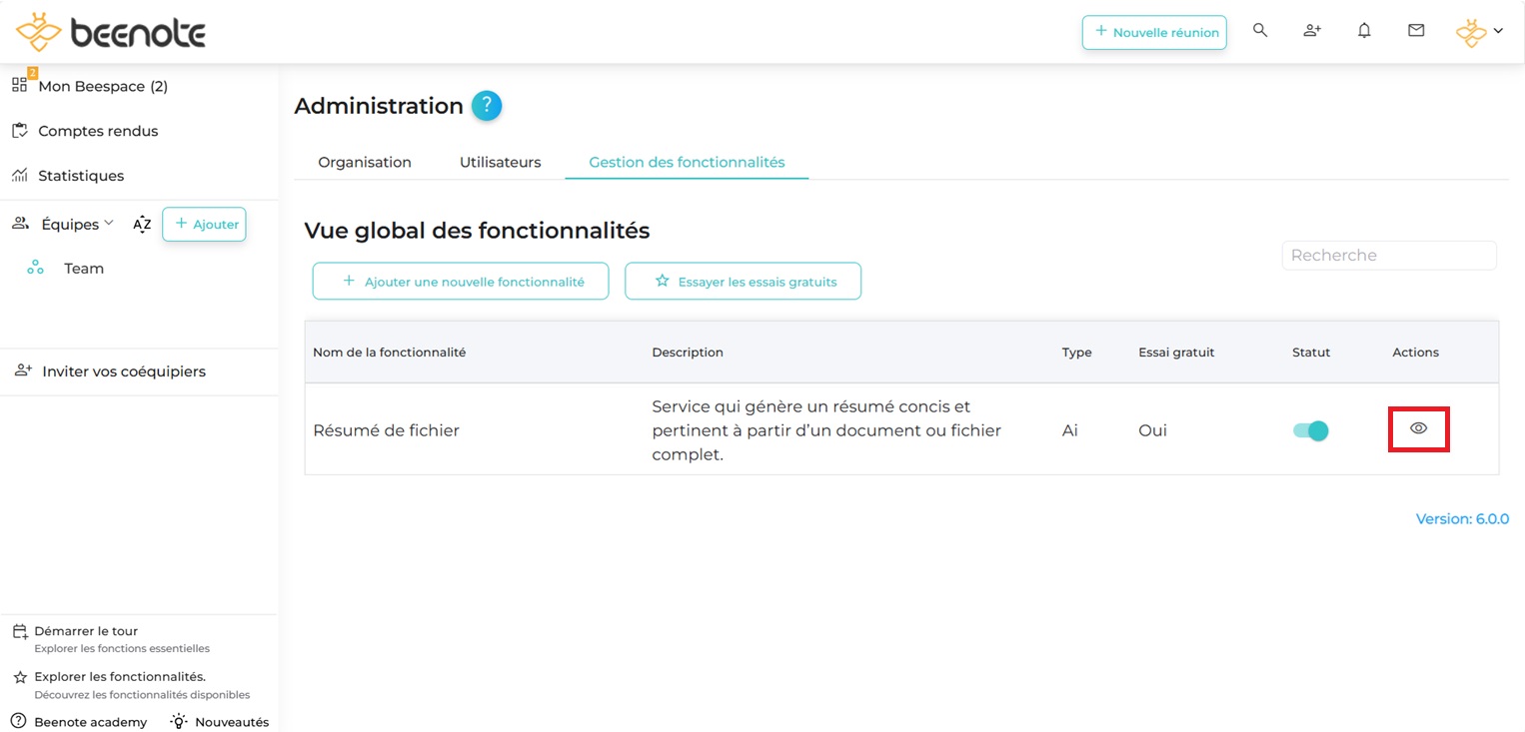This screenshot has width=1525, height=732.
Task: Open the profile avatar dropdown
Action: click(1479, 32)
